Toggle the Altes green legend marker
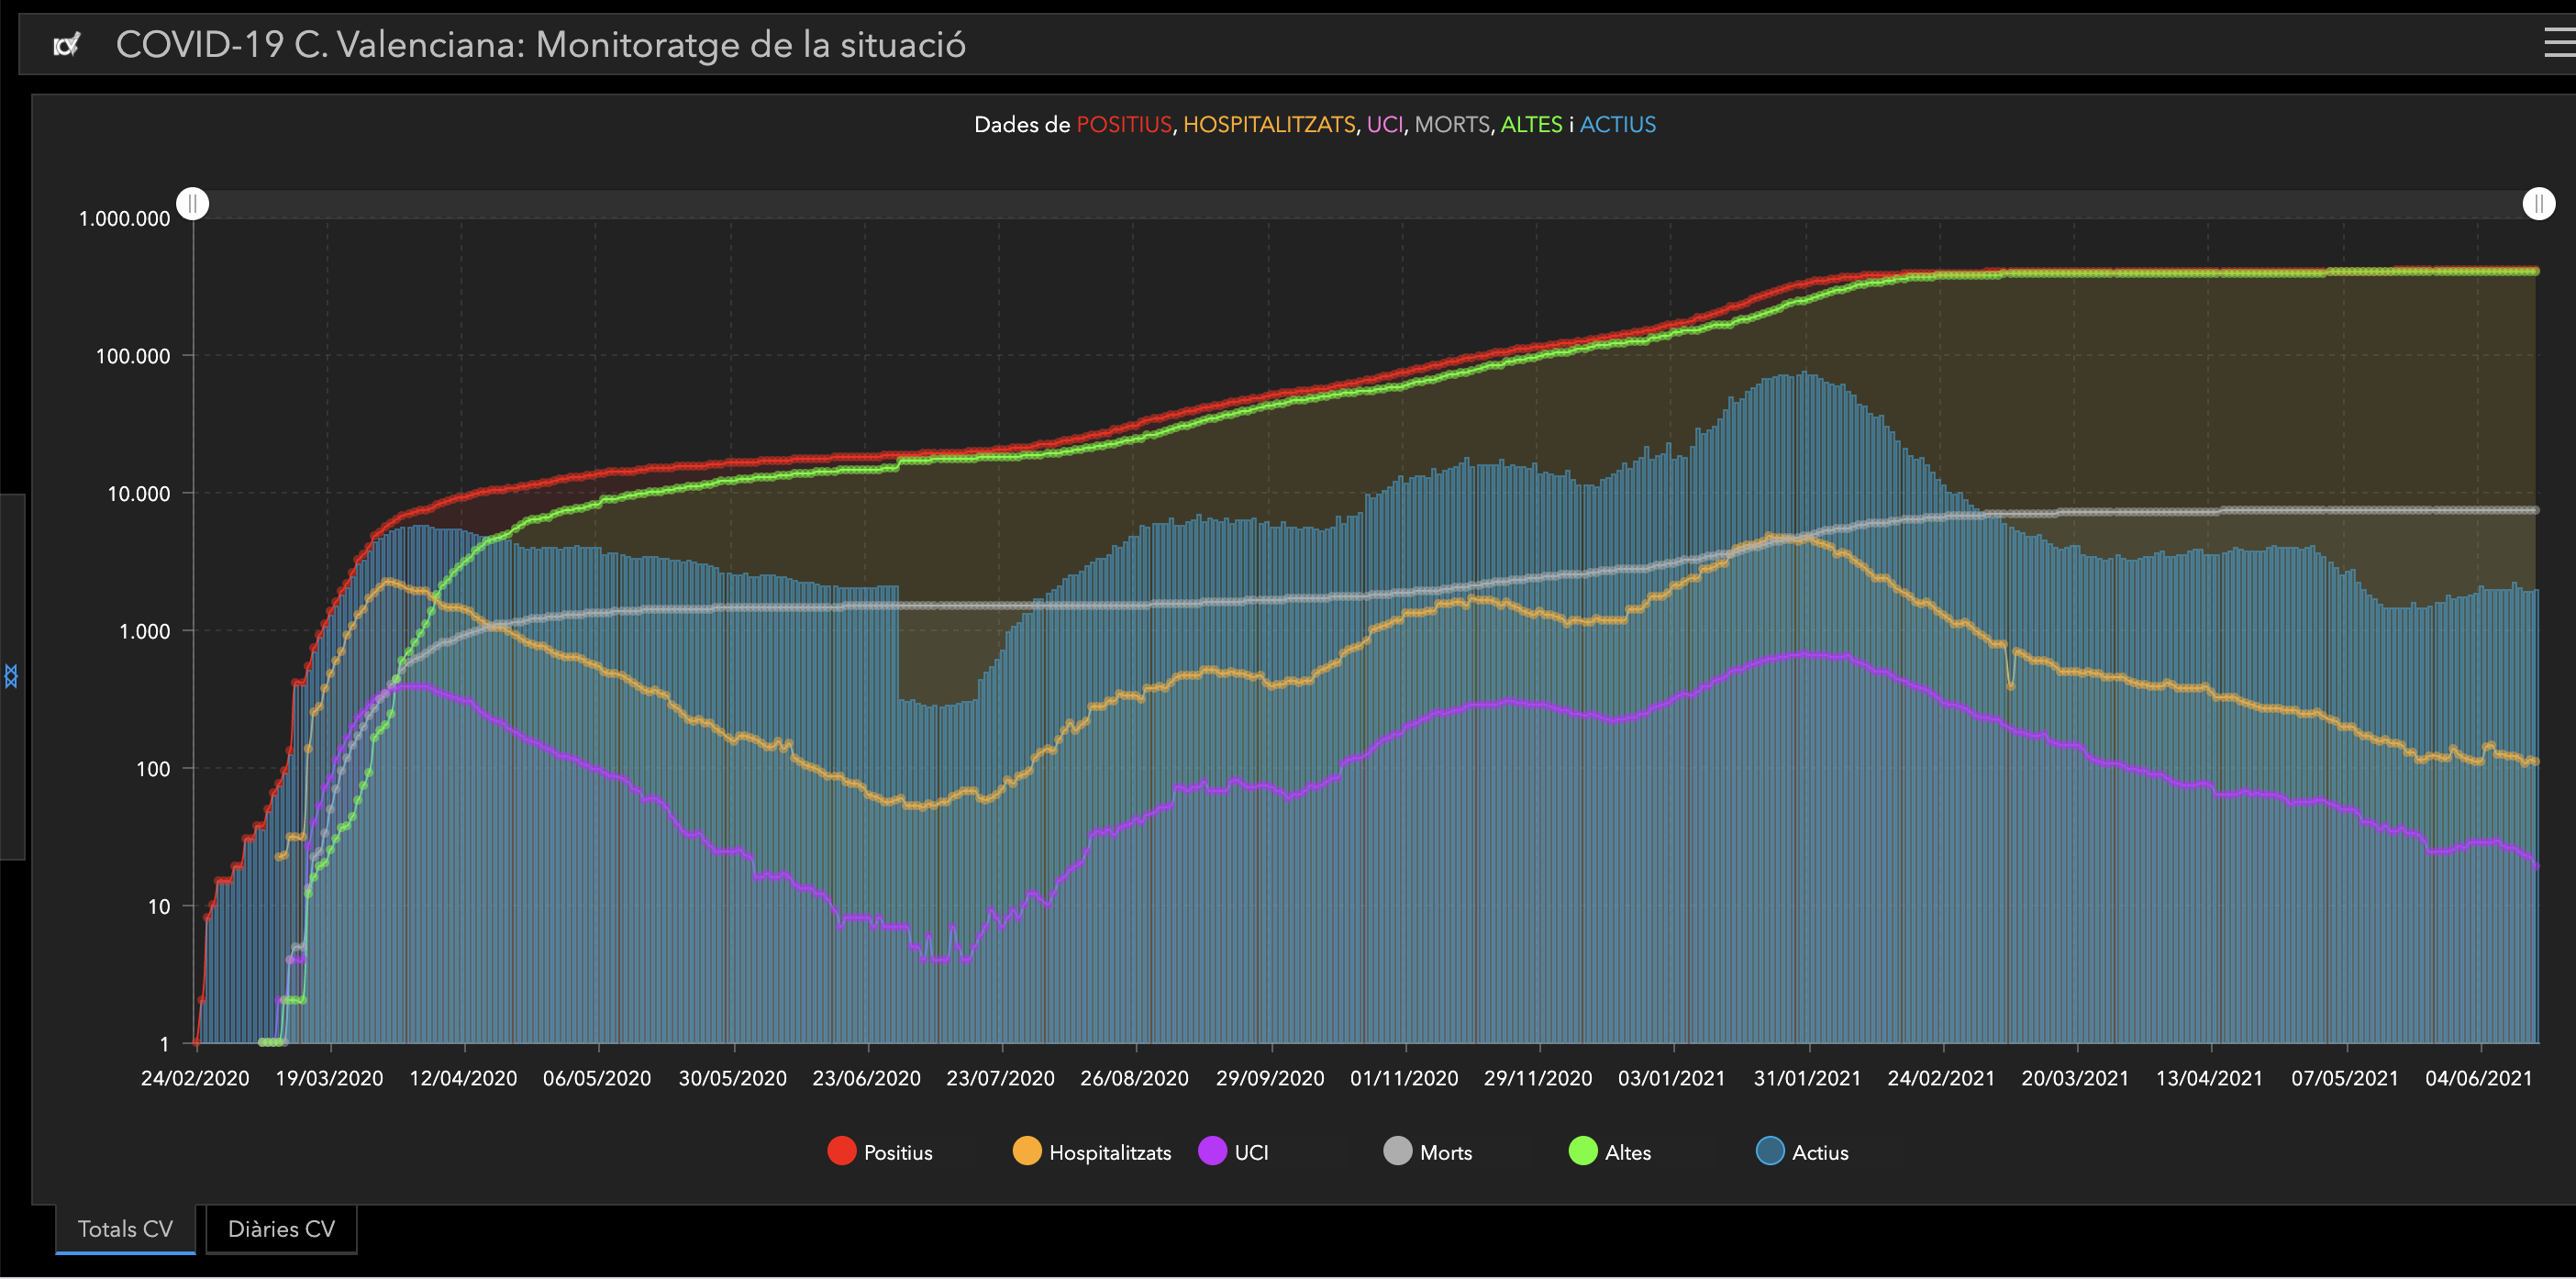This screenshot has height=1279, width=2576. tap(1583, 1151)
